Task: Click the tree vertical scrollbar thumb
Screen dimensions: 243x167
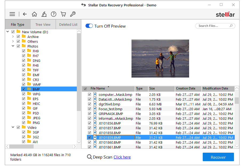Action: coord(79,72)
